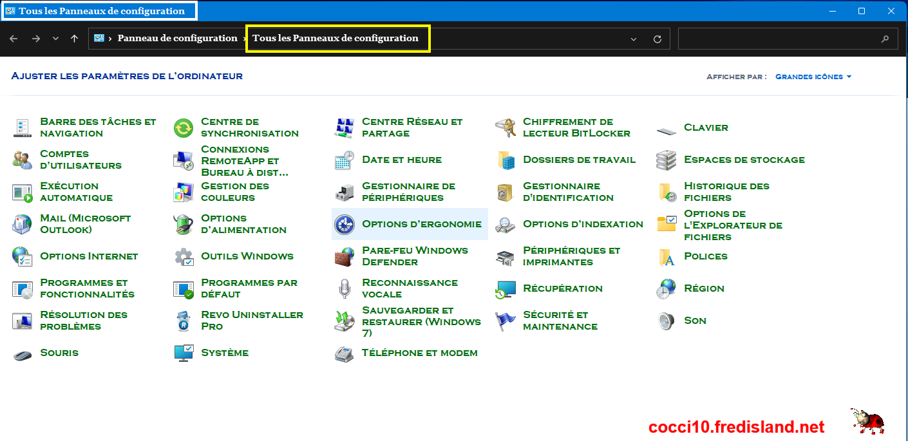This screenshot has height=441, width=908.
Task: Expand chevron after Panneau de configuration breadcrumb
Action: pos(244,39)
